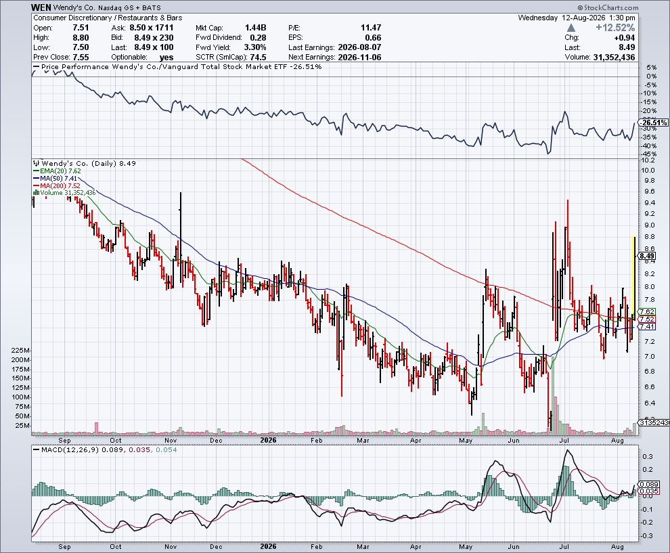Click the -26.51% tag on the performance axis

pyautogui.click(x=653, y=123)
